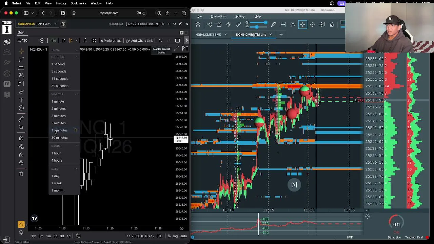This screenshot has width=434, height=244.
Task: Favorite the 15 minutes interval star
Action: point(75,130)
